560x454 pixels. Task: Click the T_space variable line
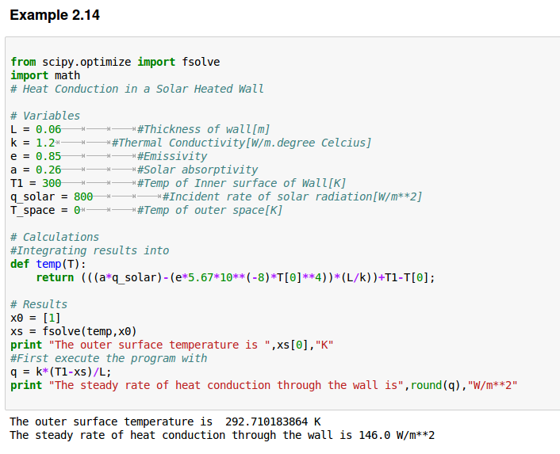(x=45, y=210)
